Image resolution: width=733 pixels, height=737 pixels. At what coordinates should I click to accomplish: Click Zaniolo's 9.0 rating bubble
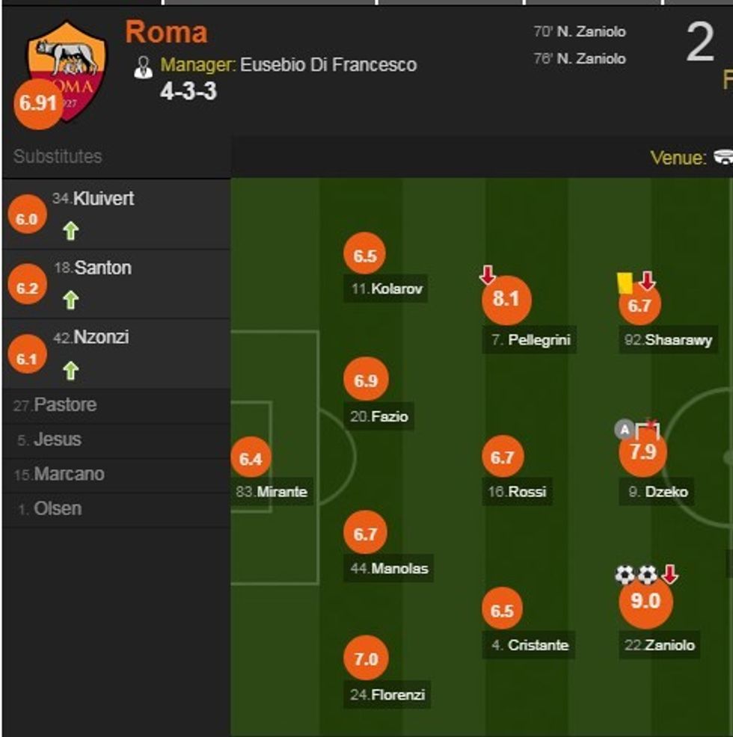645,602
